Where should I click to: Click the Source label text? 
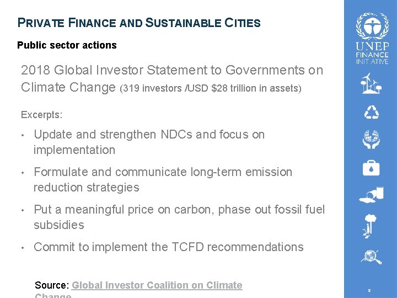[x=52, y=285]
